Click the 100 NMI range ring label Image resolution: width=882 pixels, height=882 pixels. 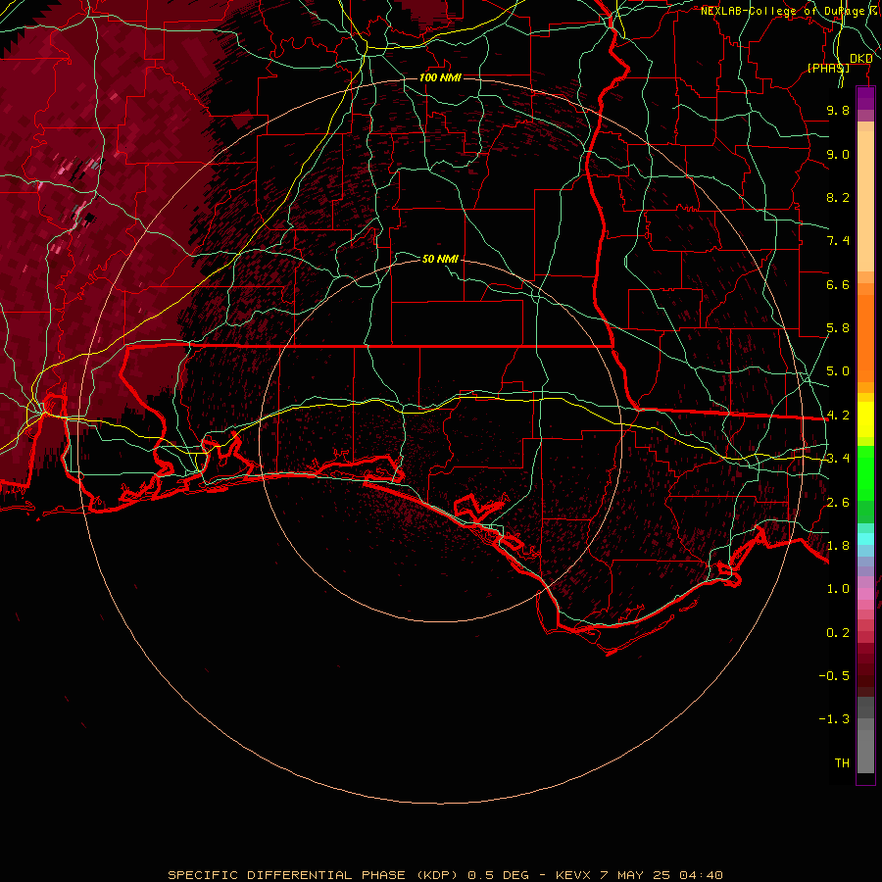[x=440, y=77]
